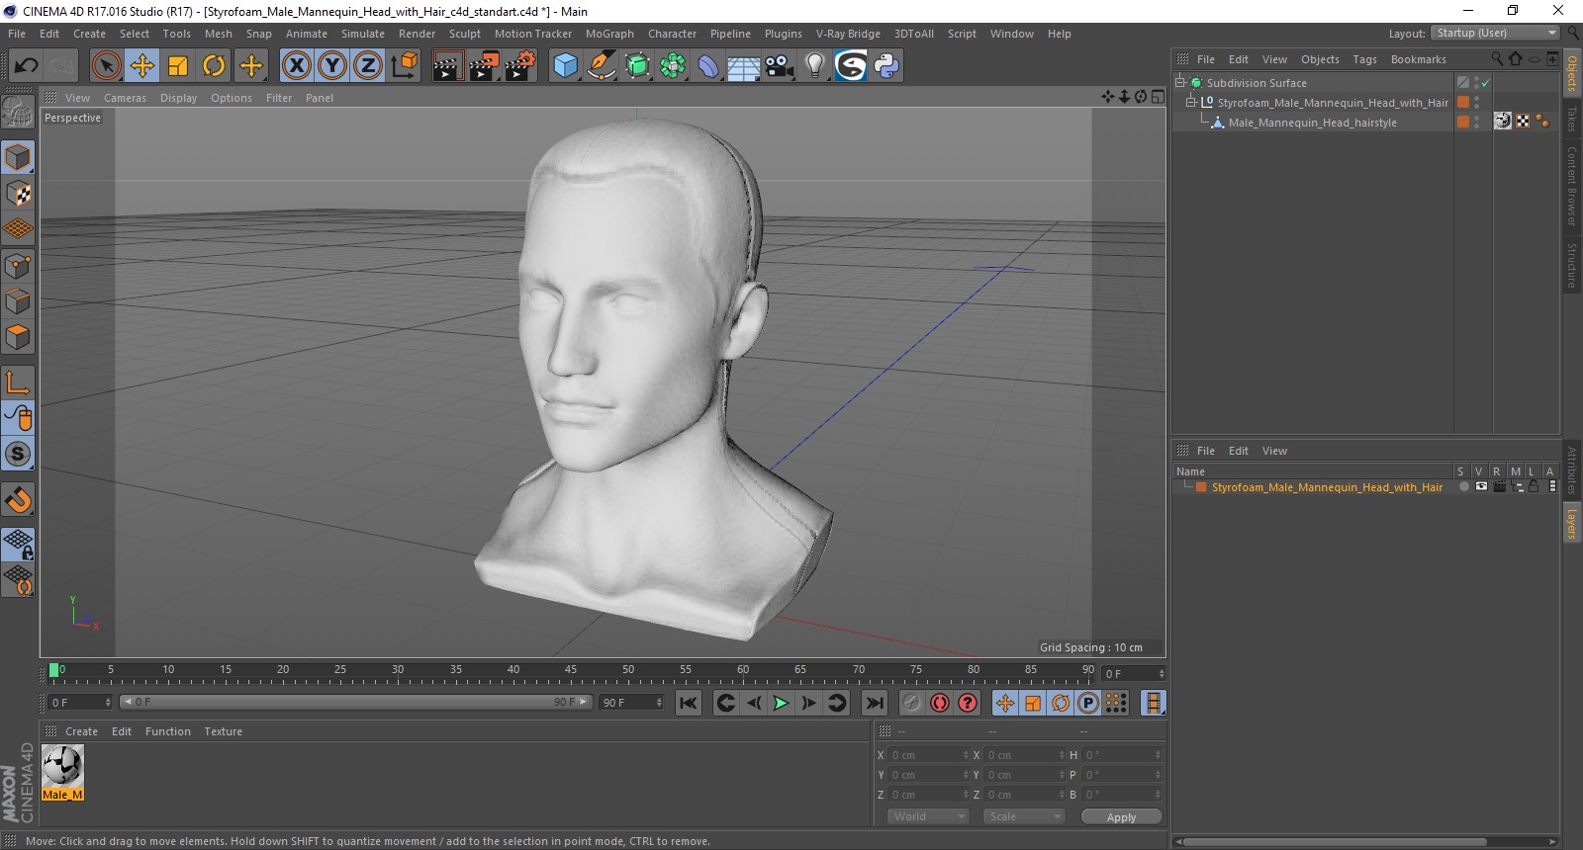Toggle X-axis lock
This screenshot has width=1583, height=850.
pos(296,66)
